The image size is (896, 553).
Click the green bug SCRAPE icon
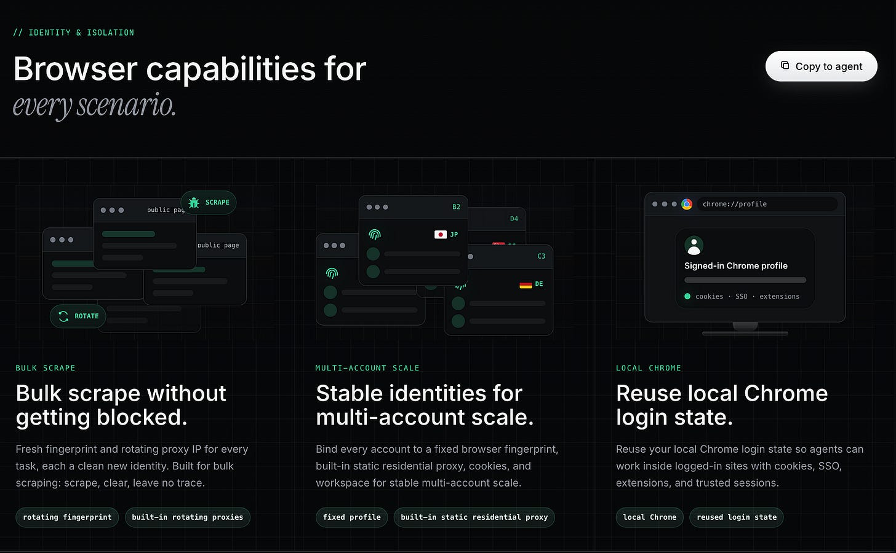(x=194, y=202)
